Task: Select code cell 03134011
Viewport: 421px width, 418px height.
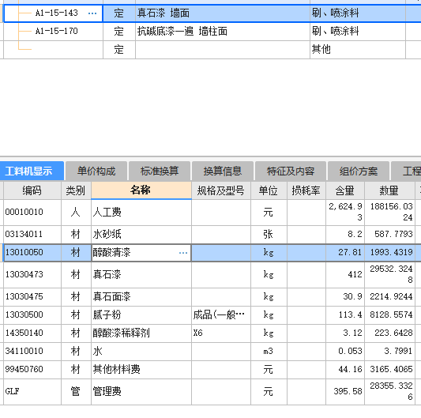Action: coord(32,235)
